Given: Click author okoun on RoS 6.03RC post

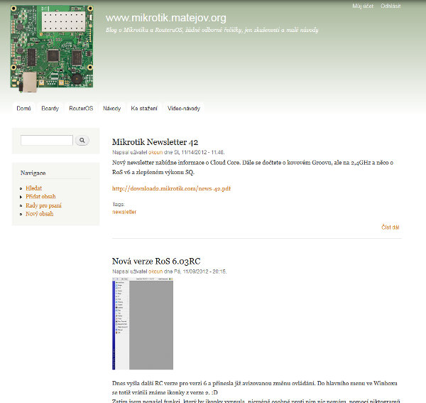Looking at the screenshot, I should [155, 272].
